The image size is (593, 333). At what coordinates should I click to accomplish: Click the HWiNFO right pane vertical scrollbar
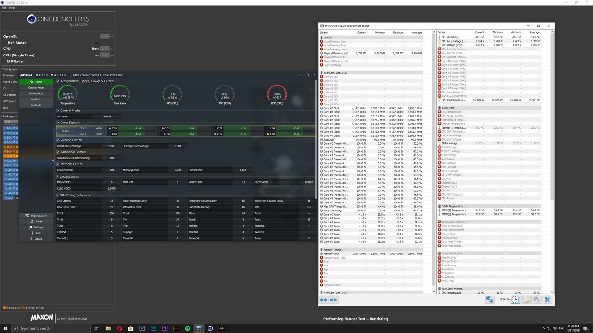552,117
